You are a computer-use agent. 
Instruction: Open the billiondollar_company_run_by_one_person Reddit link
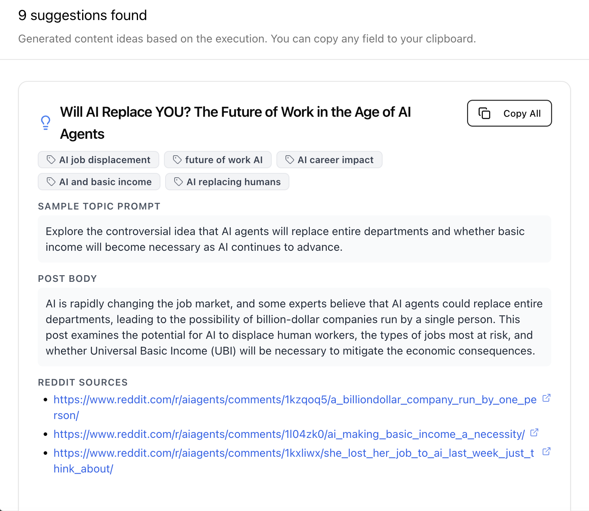[x=295, y=400]
